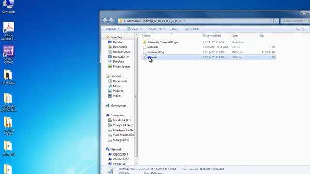Open YouTube Videos desktop folder
Image resolution: width=310 pixels, height=174 pixels.
(x=8, y=126)
